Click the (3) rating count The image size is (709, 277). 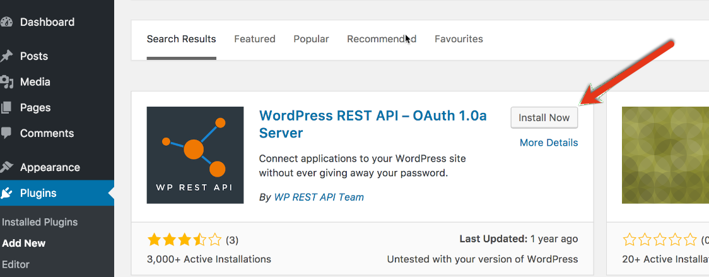pos(232,239)
